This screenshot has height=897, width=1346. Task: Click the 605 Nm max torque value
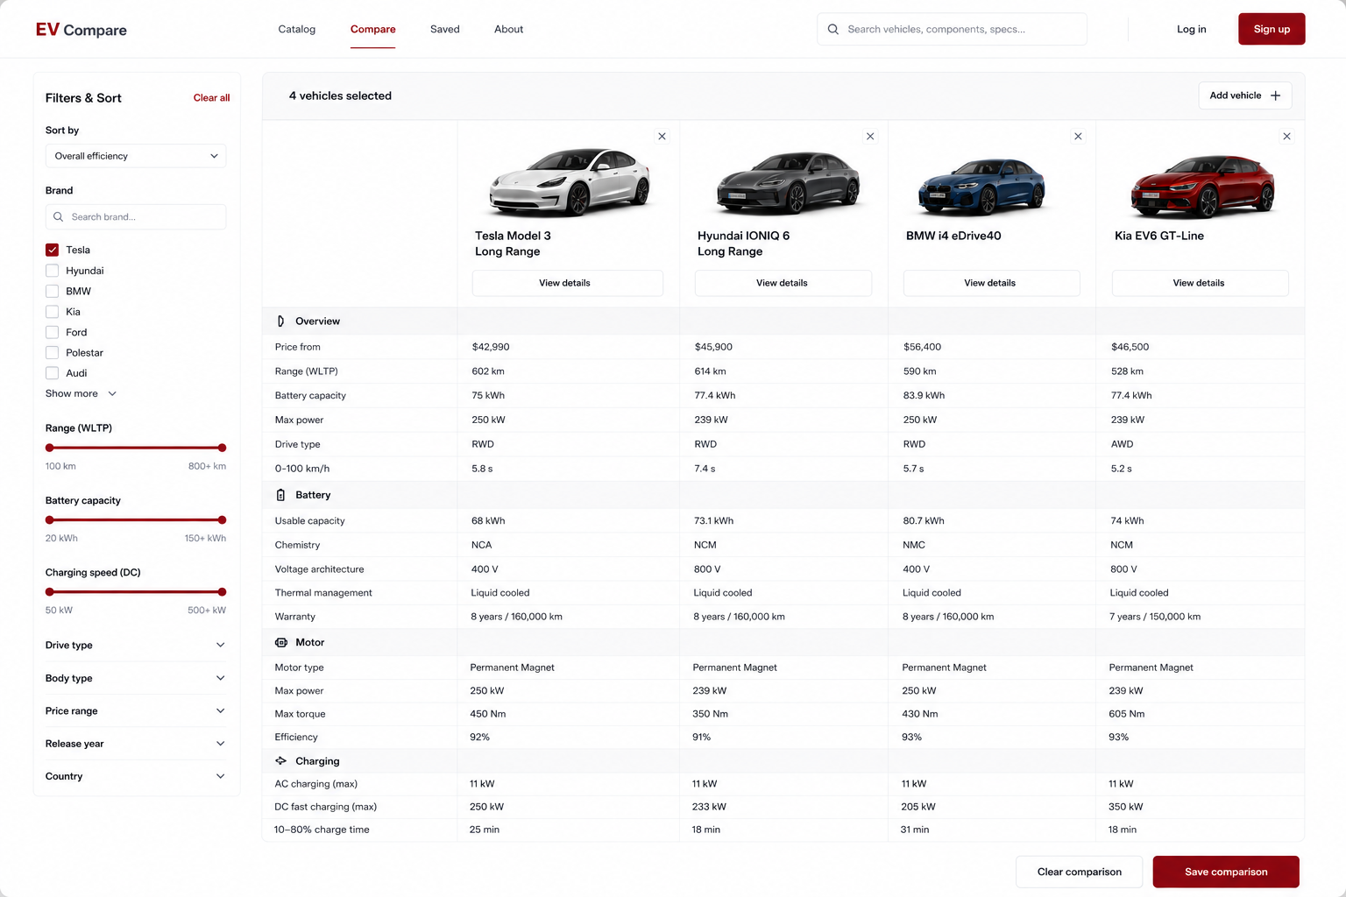click(1127, 714)
